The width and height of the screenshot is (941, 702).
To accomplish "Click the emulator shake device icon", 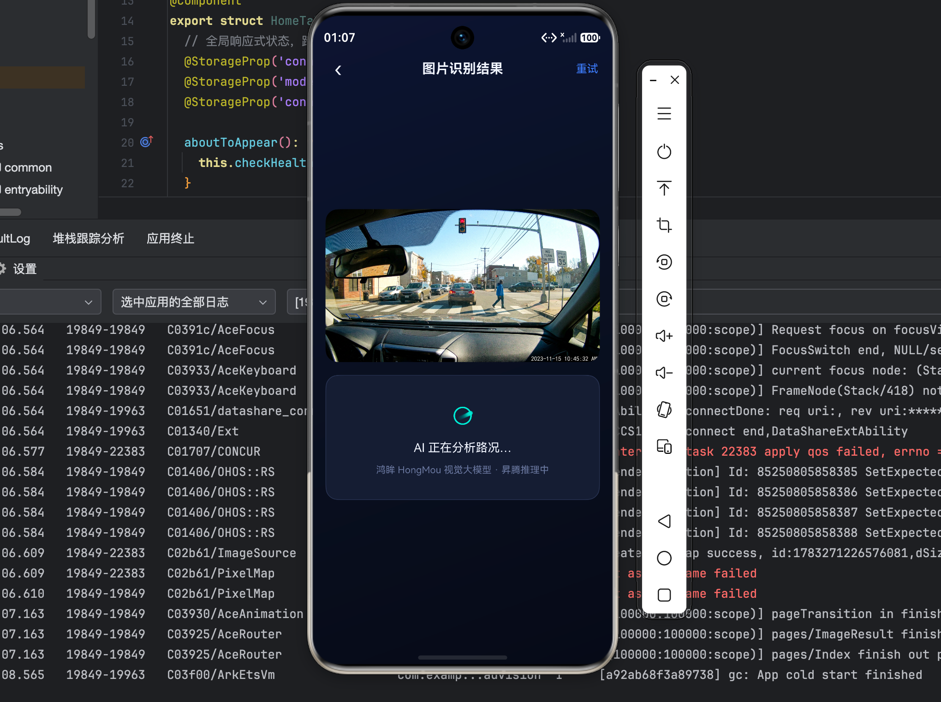I will 664,410.
